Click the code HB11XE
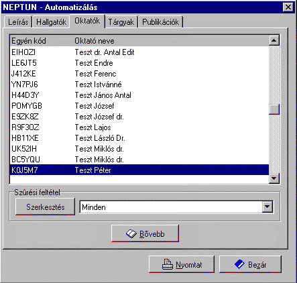 (x=25, y=138)
